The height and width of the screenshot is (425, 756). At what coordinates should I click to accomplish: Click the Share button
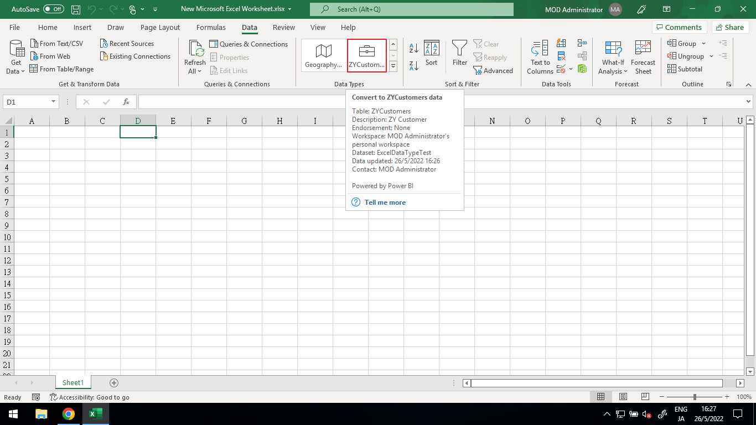(730, 27)
